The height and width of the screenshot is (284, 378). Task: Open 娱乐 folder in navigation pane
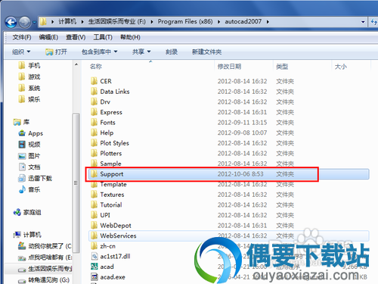point(34,99)
